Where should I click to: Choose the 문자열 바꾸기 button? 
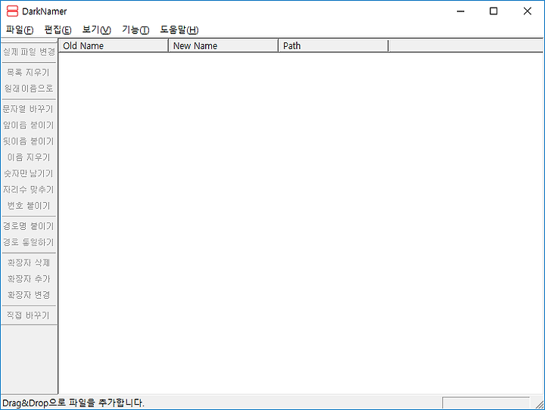click(29, 109)
